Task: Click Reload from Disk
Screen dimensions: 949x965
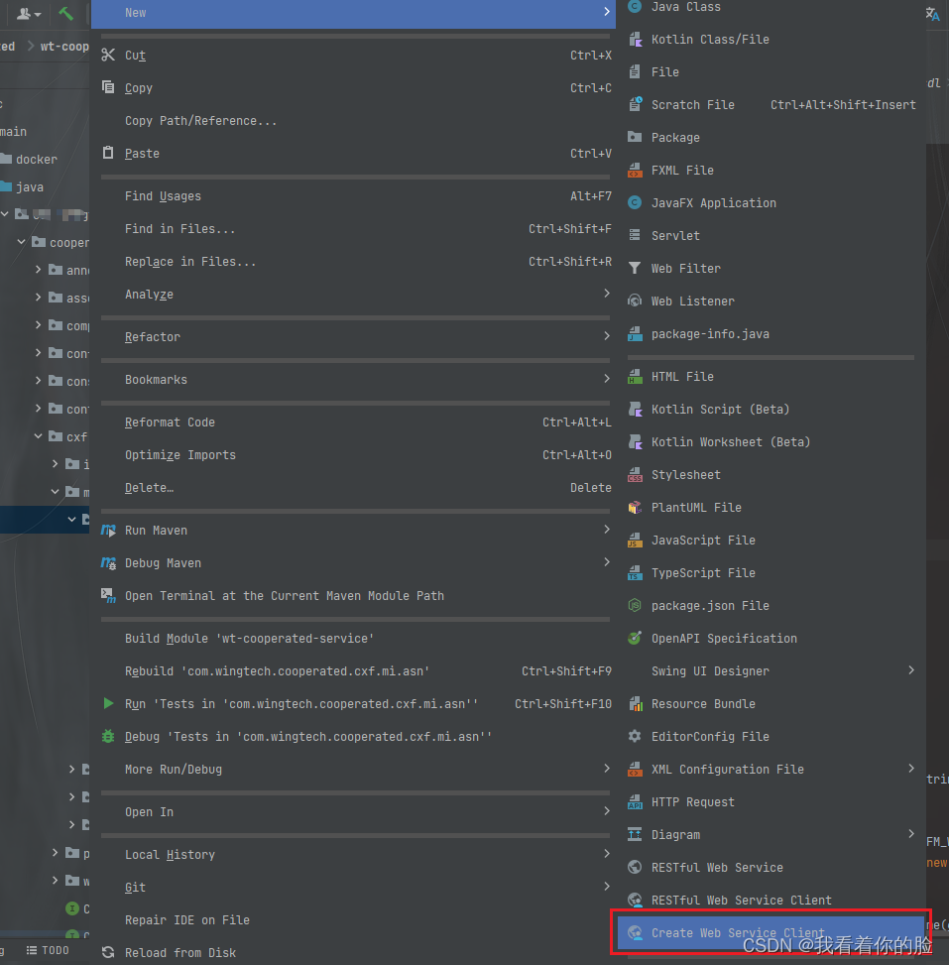Action: (x=180, y=952)
